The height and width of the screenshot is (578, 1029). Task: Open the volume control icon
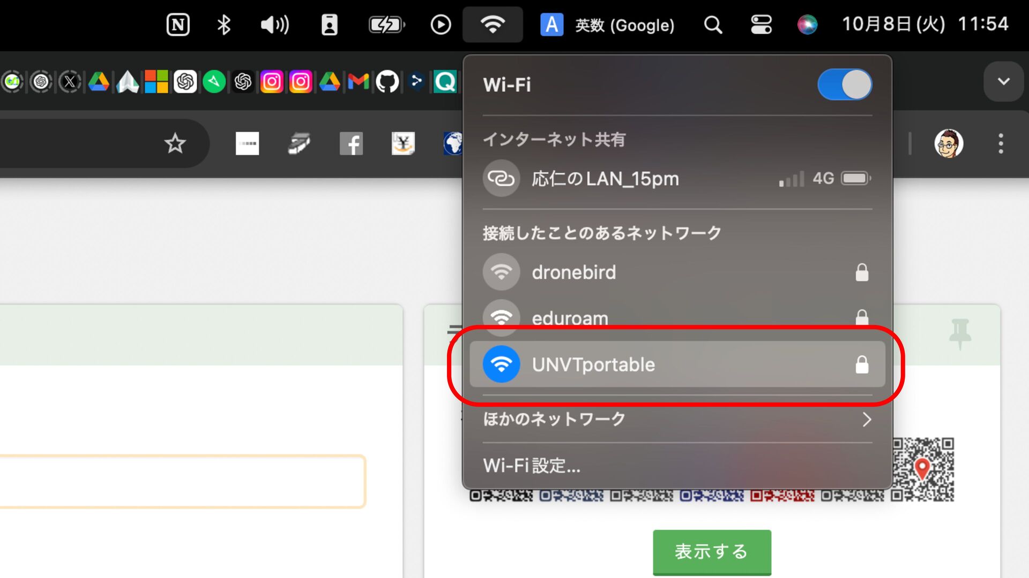point(274,25)
